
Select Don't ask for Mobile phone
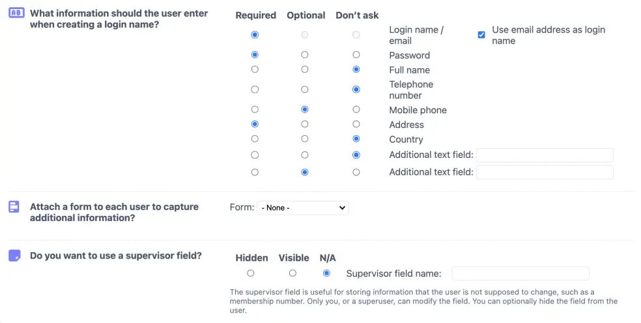click(x=356, y=110)
